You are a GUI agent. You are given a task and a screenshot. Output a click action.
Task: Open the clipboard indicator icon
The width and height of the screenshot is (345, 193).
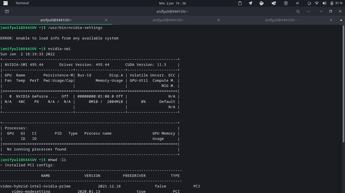(x=240, y=3)
